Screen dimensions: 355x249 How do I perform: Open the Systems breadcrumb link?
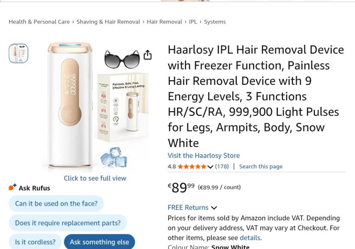215,22
